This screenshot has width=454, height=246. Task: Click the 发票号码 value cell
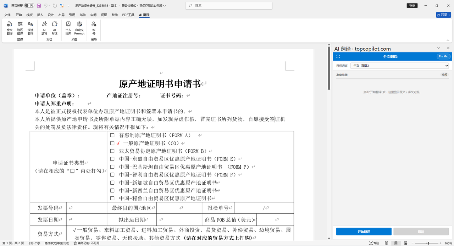click(x=87, y=208)
